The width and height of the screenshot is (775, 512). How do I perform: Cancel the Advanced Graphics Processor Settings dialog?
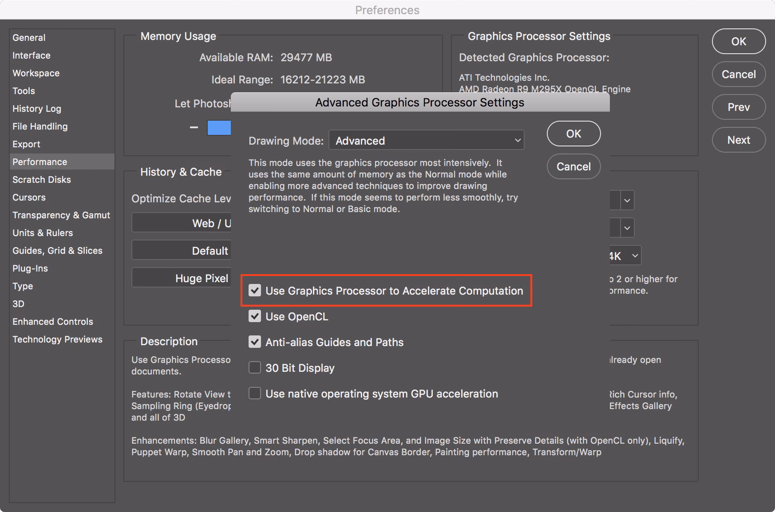(x=573, y=166)
